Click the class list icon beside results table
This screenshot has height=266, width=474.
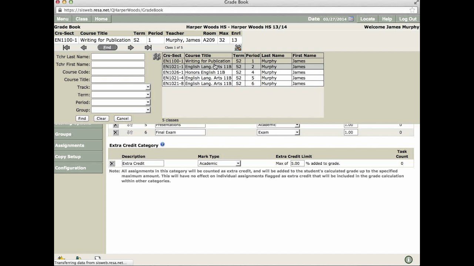click(157, 57)
